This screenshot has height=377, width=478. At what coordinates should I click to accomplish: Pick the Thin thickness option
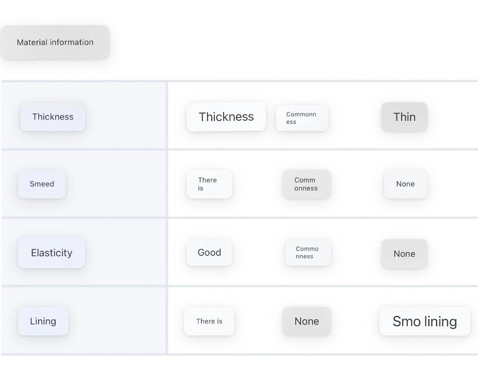tap(404, 117)
